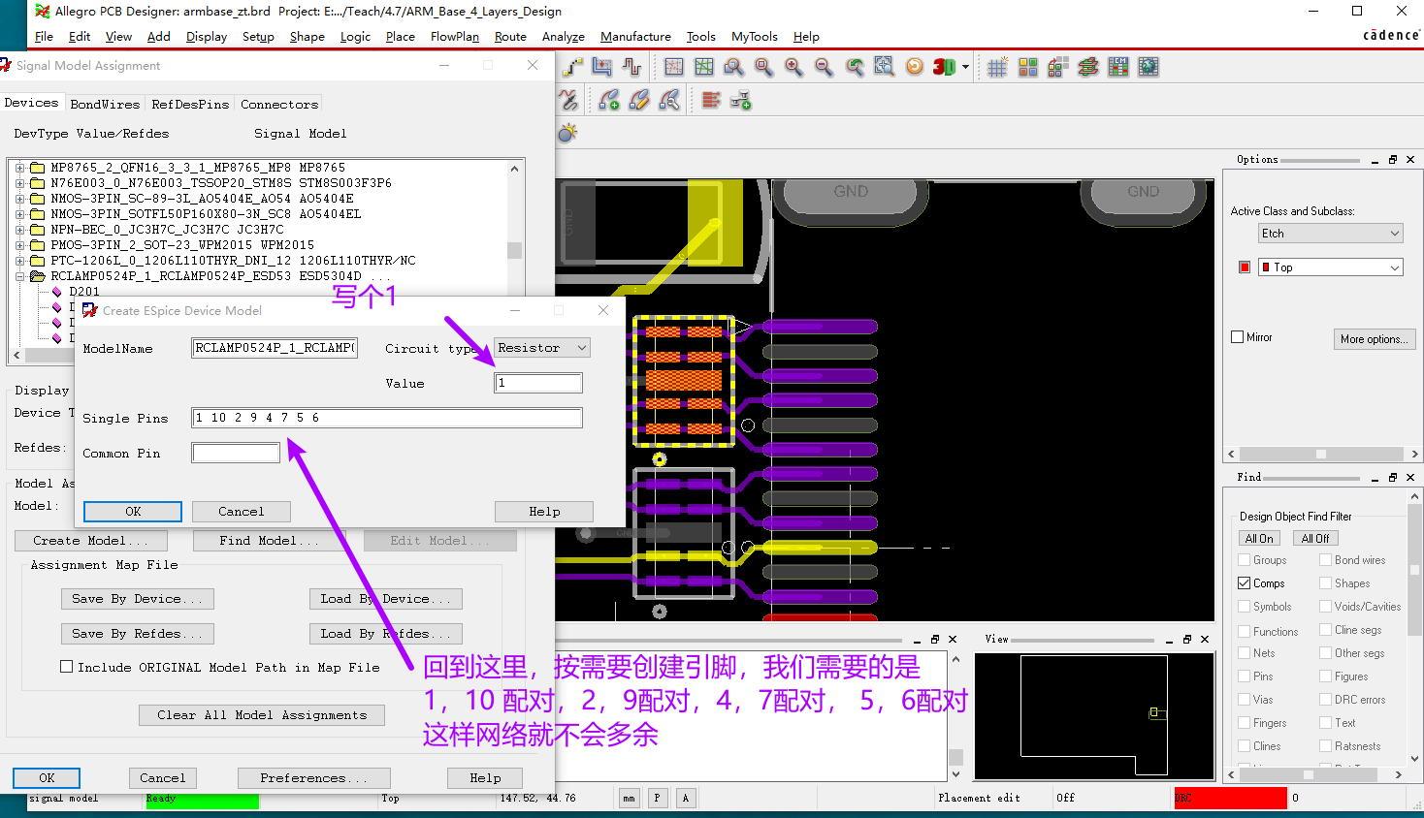Click OK in Create ESpice Device Model
The image size is (1424, 818).
point(133,512)
